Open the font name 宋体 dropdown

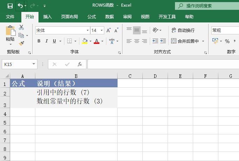click(87, 31)
